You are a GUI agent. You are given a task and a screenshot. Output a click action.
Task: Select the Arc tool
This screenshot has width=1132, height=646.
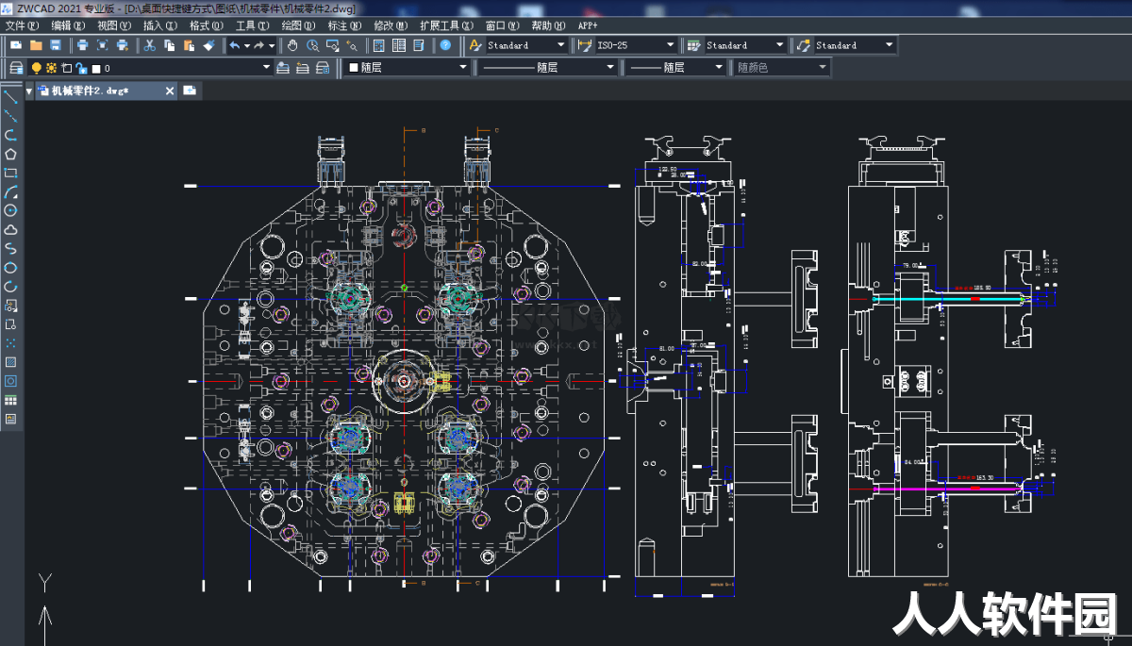tap(11, 191)
